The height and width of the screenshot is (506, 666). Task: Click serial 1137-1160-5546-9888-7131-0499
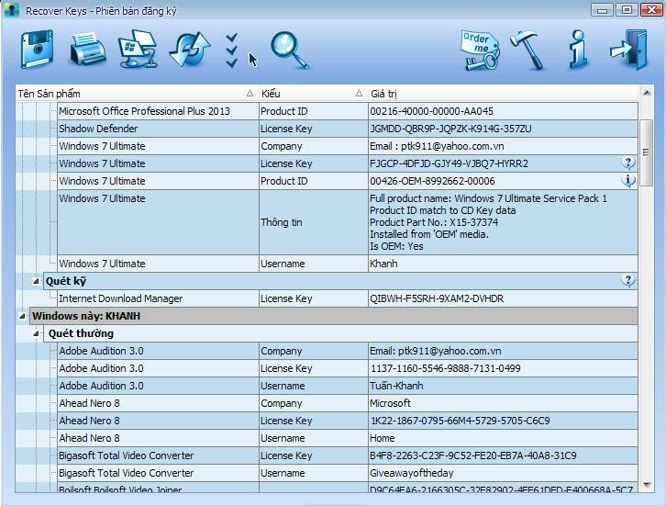coord(446,368)
